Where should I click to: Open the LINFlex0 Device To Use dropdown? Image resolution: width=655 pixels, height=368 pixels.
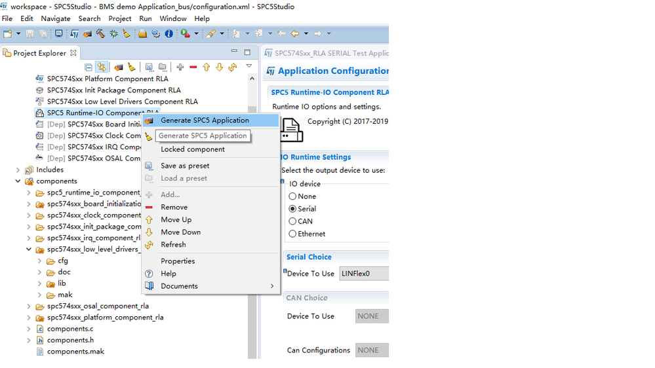(364, 274)
